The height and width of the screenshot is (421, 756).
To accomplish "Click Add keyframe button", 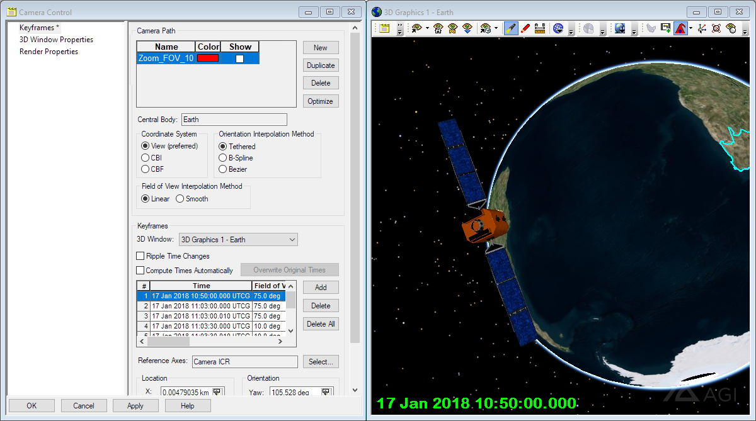I will 321,287.
